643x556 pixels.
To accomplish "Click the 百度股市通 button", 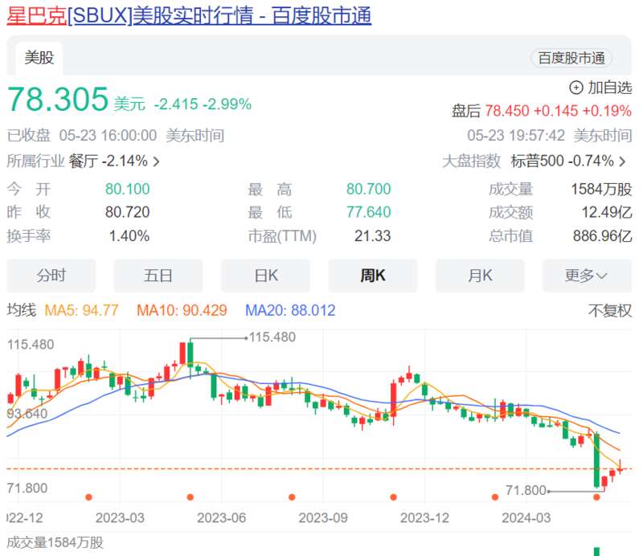I will [571, 58].
